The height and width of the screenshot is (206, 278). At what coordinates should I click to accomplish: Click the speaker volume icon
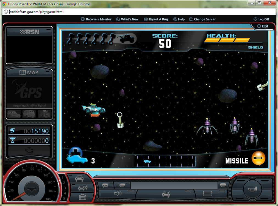coord(118,194)
